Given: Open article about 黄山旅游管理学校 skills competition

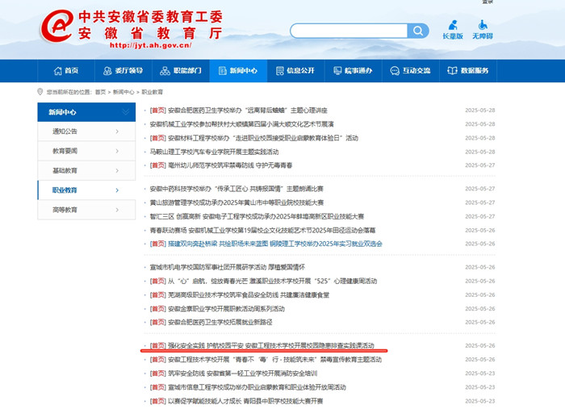Looking at the screenshot, I should pos(236,202).
